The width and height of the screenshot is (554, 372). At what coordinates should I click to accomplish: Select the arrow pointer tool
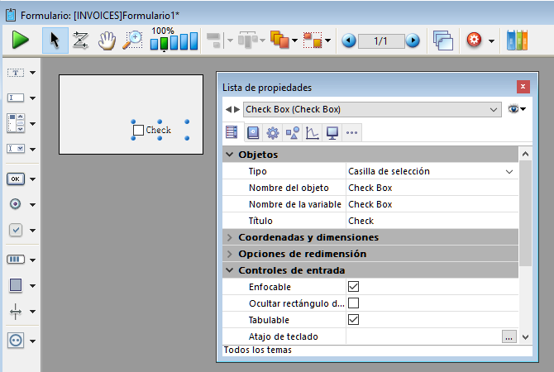(x=55, y=40)
